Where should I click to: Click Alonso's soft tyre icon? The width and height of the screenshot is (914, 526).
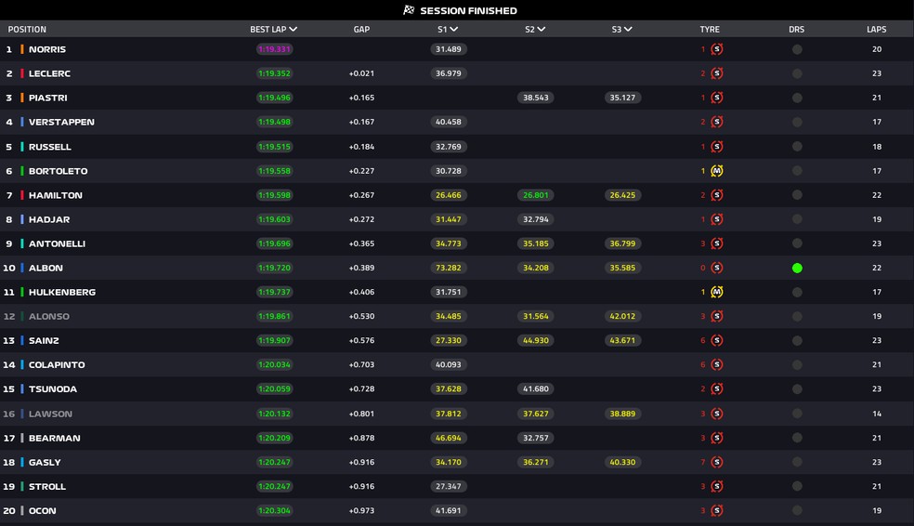(x=717, y=316)
